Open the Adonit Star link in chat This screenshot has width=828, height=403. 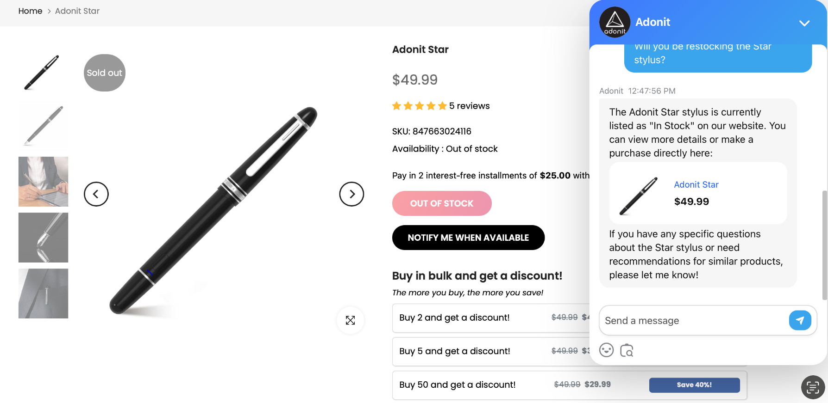tap(696, 185)
